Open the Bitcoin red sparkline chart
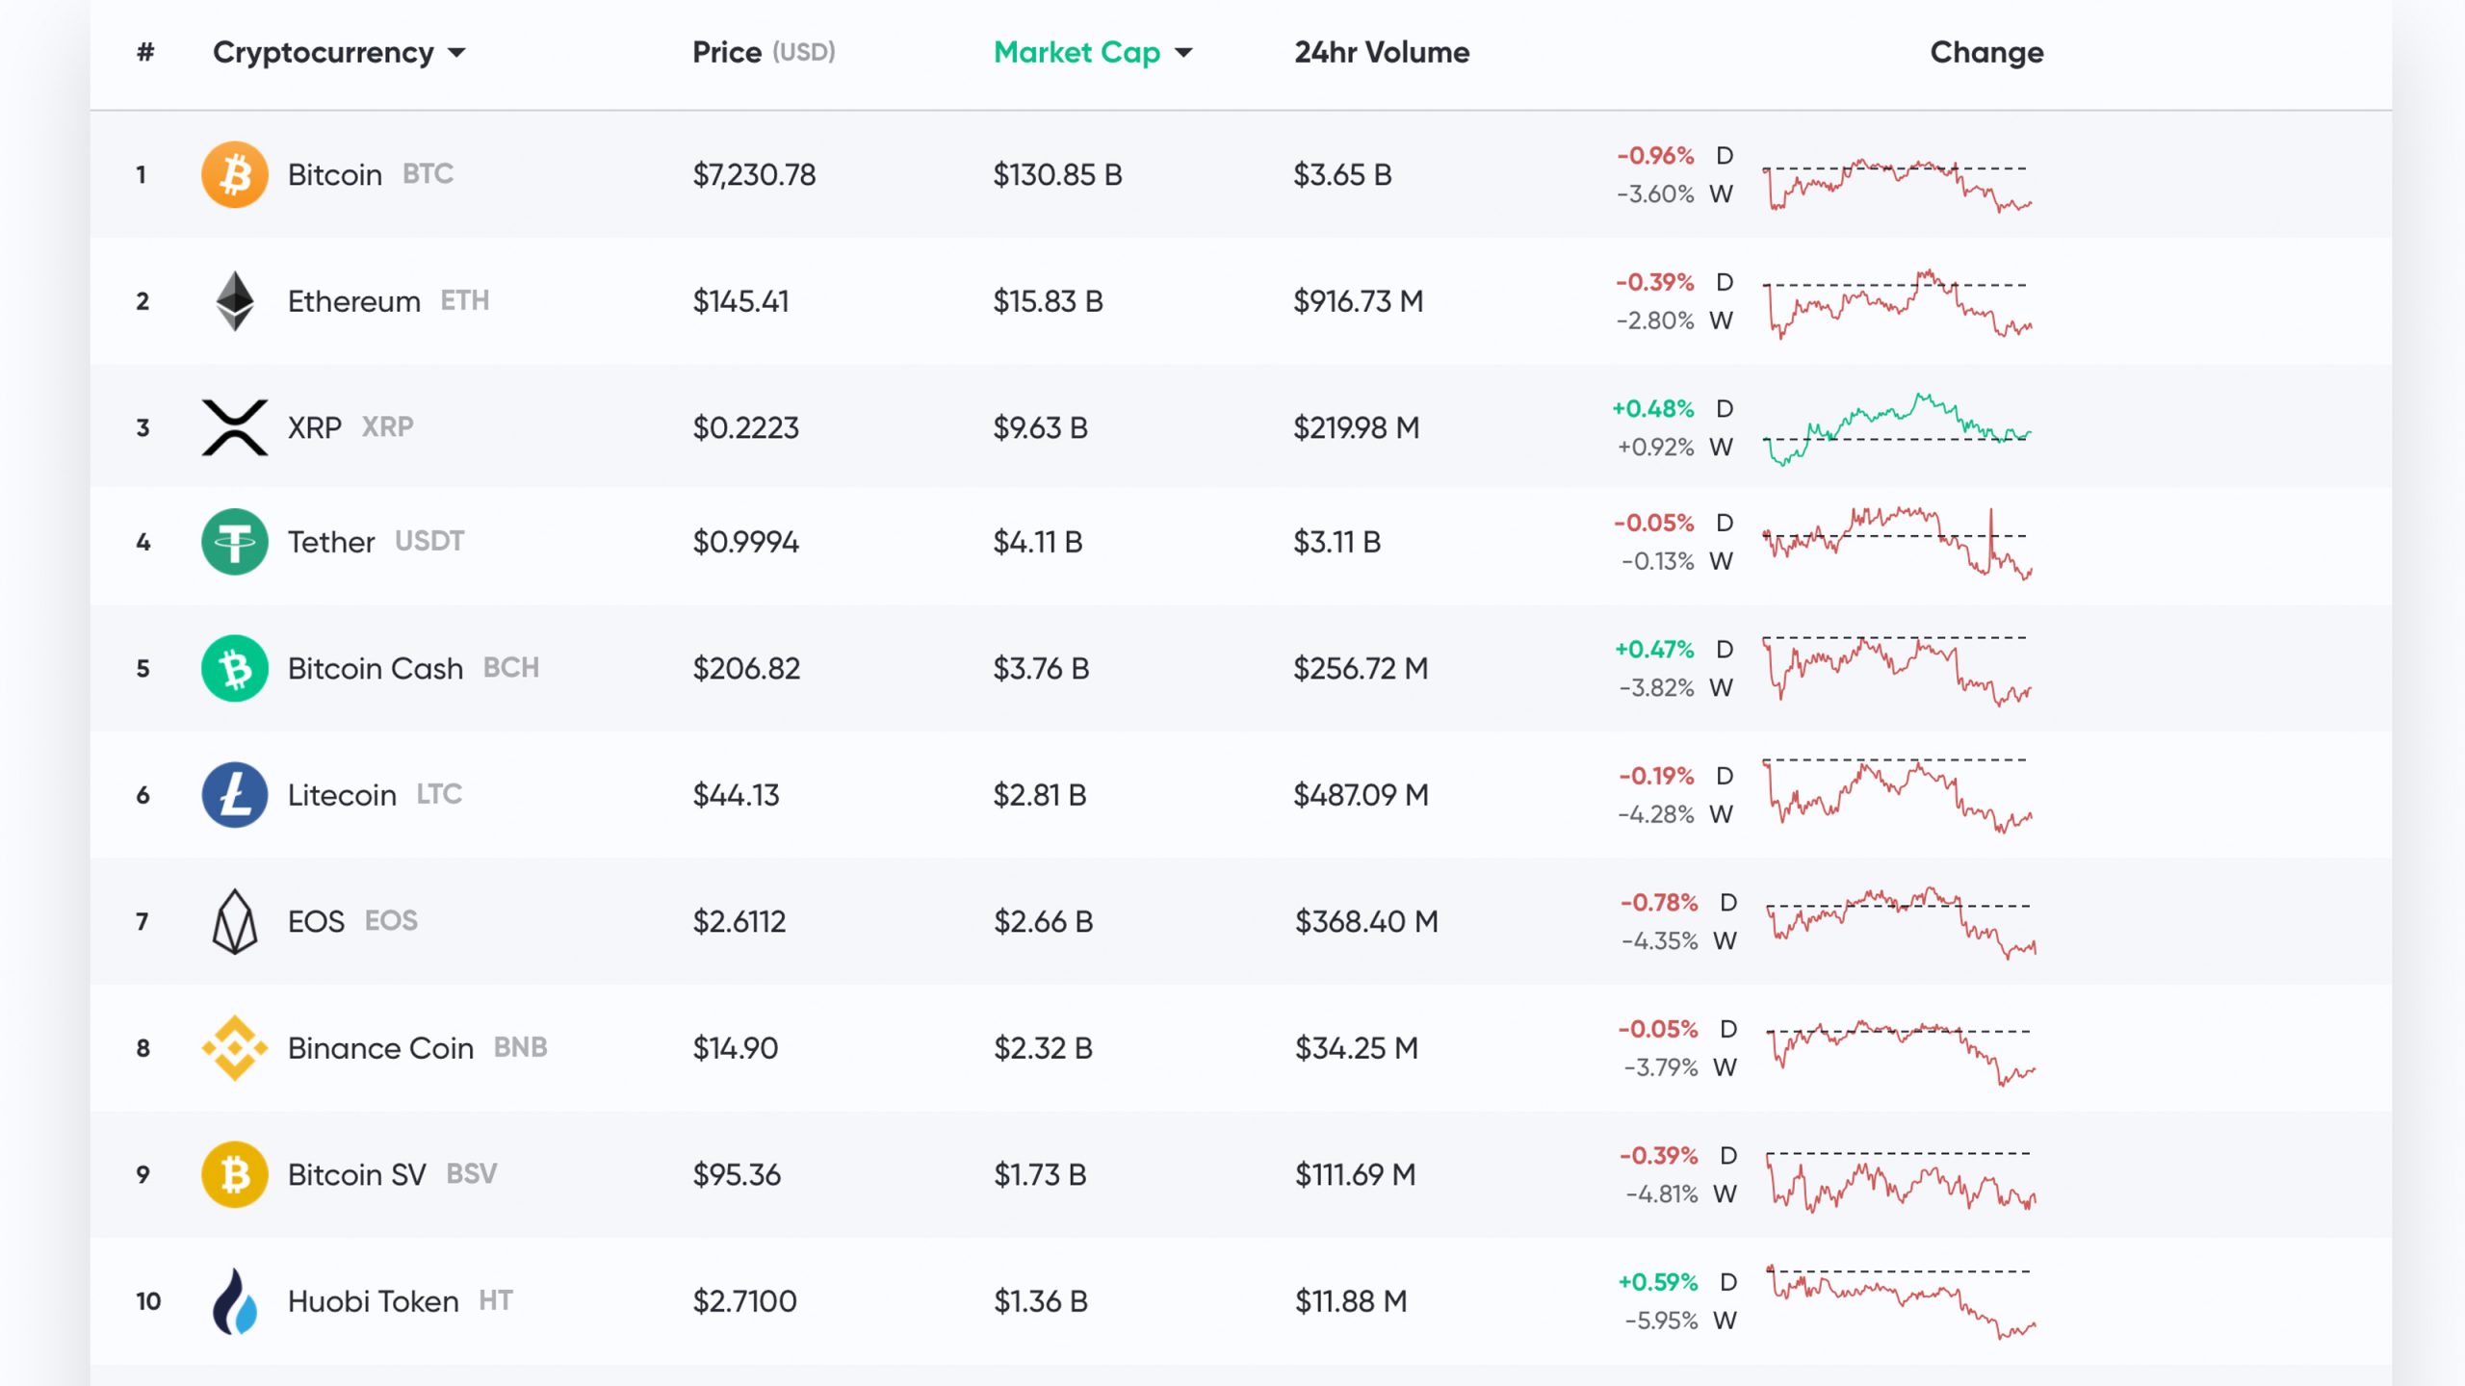This screenshot has width=2465, height=1386. (1896, 183)
